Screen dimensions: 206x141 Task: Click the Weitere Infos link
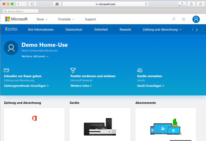coord(81,86)
